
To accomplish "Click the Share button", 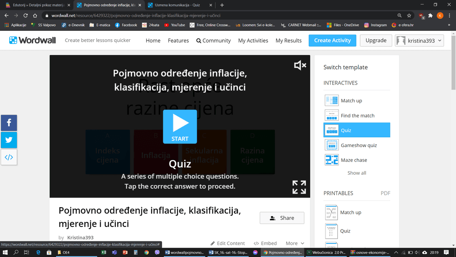I will 282,218.
